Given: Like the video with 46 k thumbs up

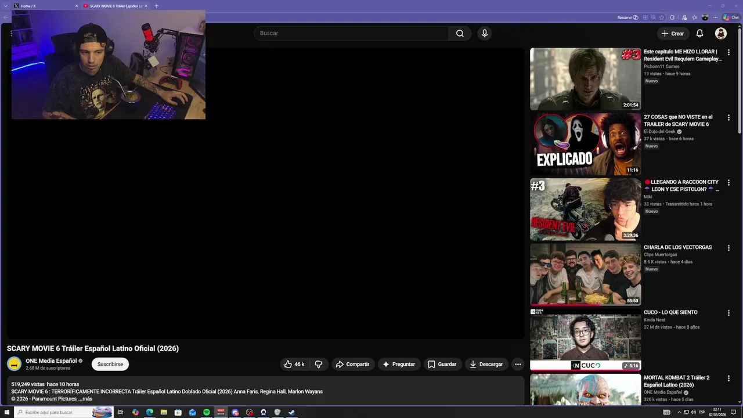Looking at the screenshot, I should (x=294, y=365).
